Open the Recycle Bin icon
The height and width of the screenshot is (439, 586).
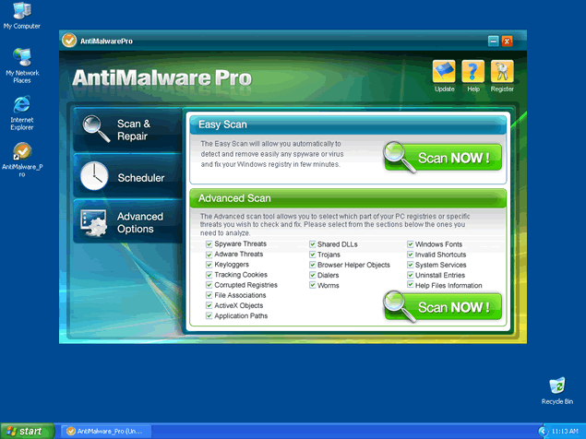(x=556, y=386)
